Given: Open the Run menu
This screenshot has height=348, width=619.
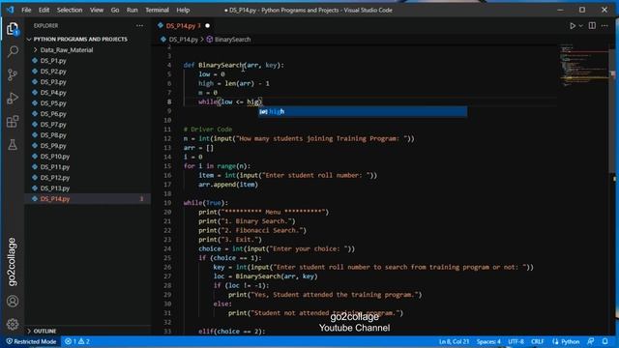Looking at the screenshot, I should point(132,10).
